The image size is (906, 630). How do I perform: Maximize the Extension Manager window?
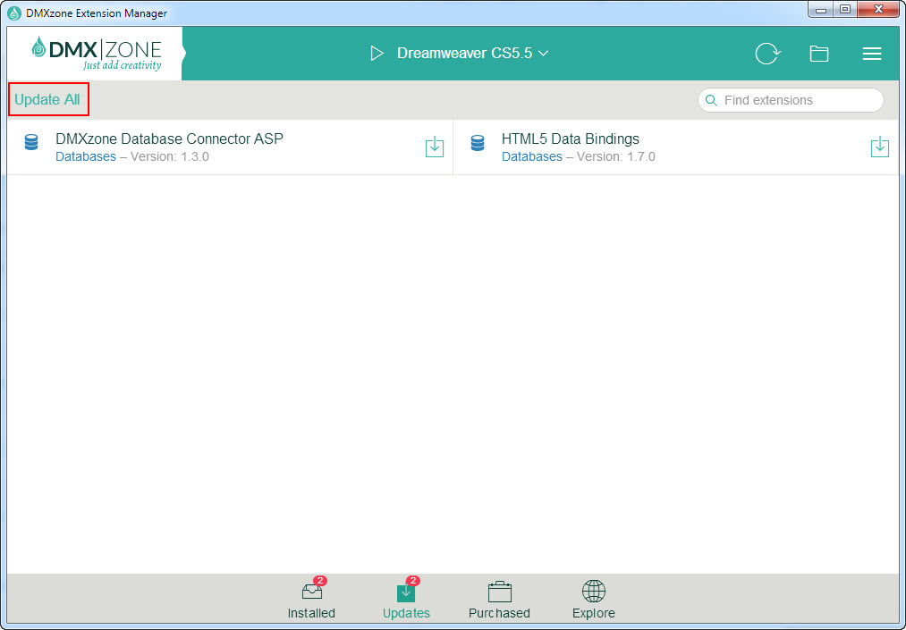[845, 9]
